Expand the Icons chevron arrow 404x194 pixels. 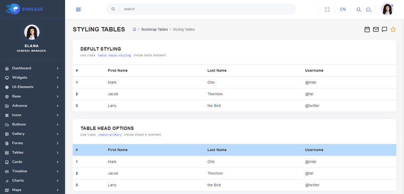pyautogui.click(x=57, y=115)
